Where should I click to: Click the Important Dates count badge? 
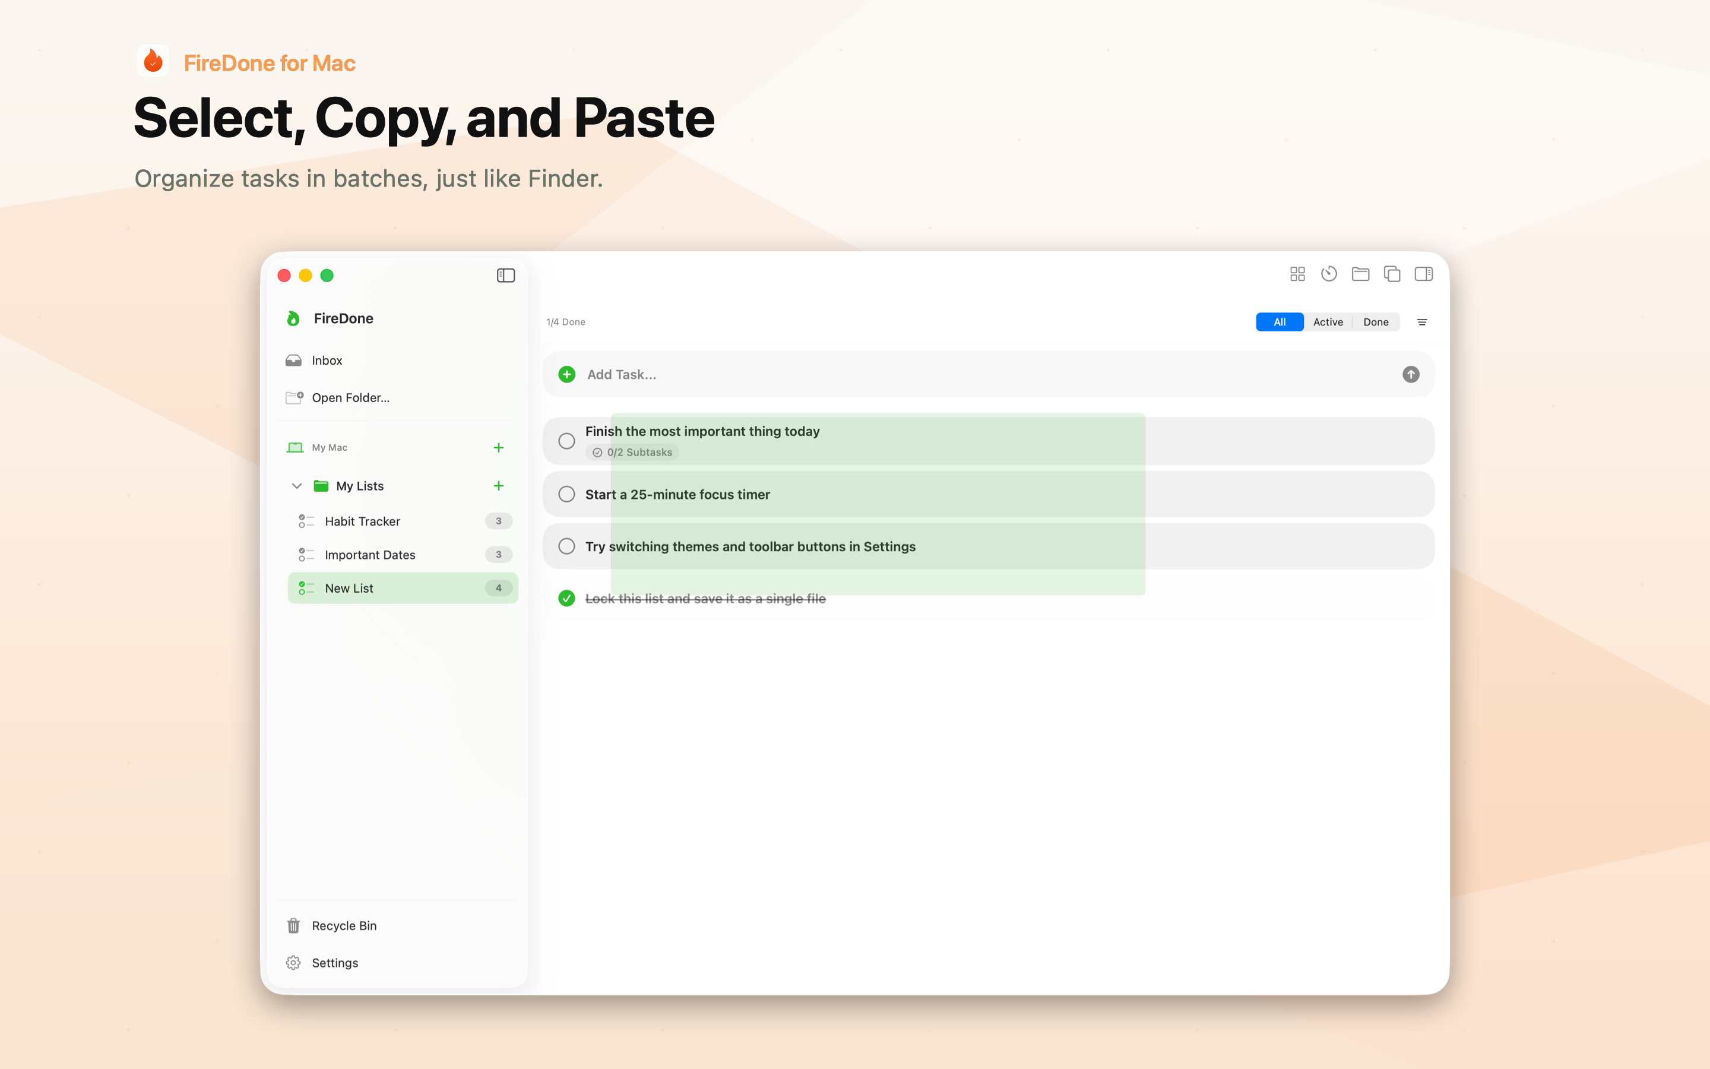499,555
